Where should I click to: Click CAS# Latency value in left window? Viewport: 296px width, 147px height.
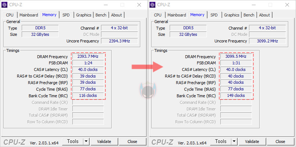point(88,69)
